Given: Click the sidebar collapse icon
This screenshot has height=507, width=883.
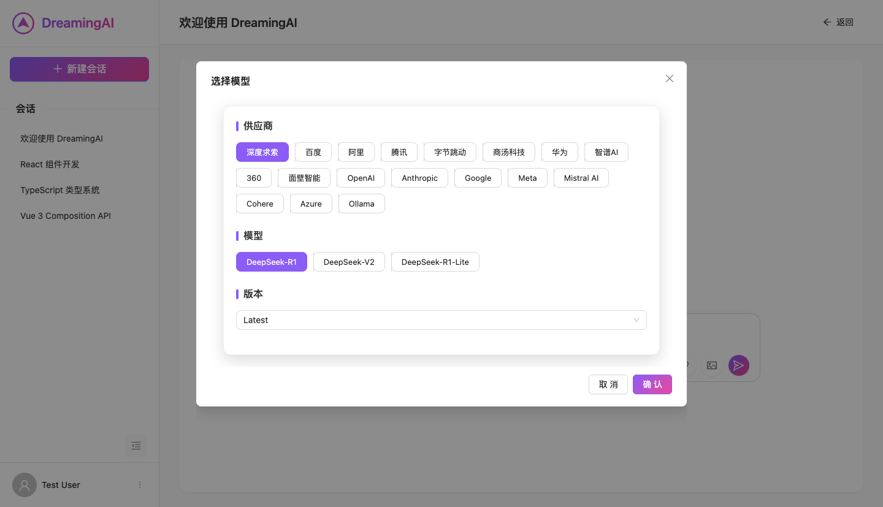Looking at the screenshot, I should tap(136, 446).
